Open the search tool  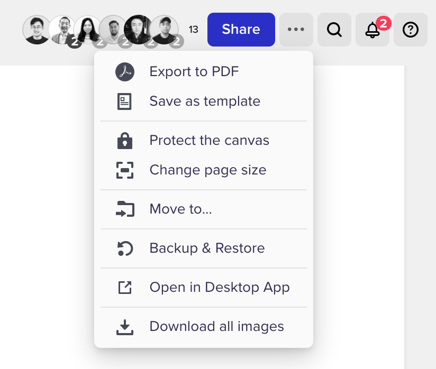click(x=334, y=30)
